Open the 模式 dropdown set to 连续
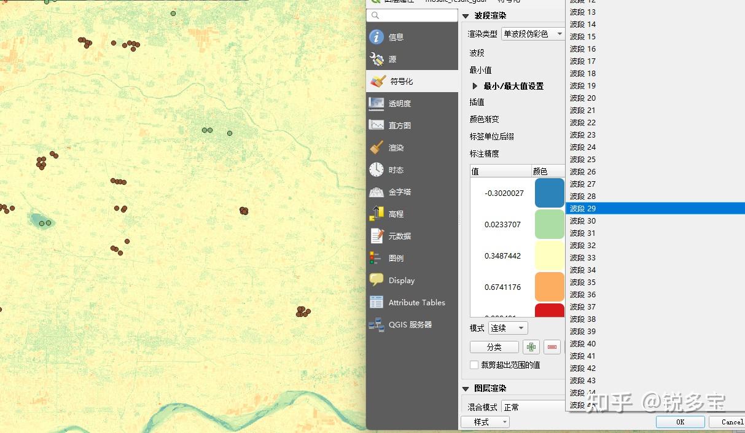Screen dimensions: 745x433 pyautogui.click(x=507, y=327)
